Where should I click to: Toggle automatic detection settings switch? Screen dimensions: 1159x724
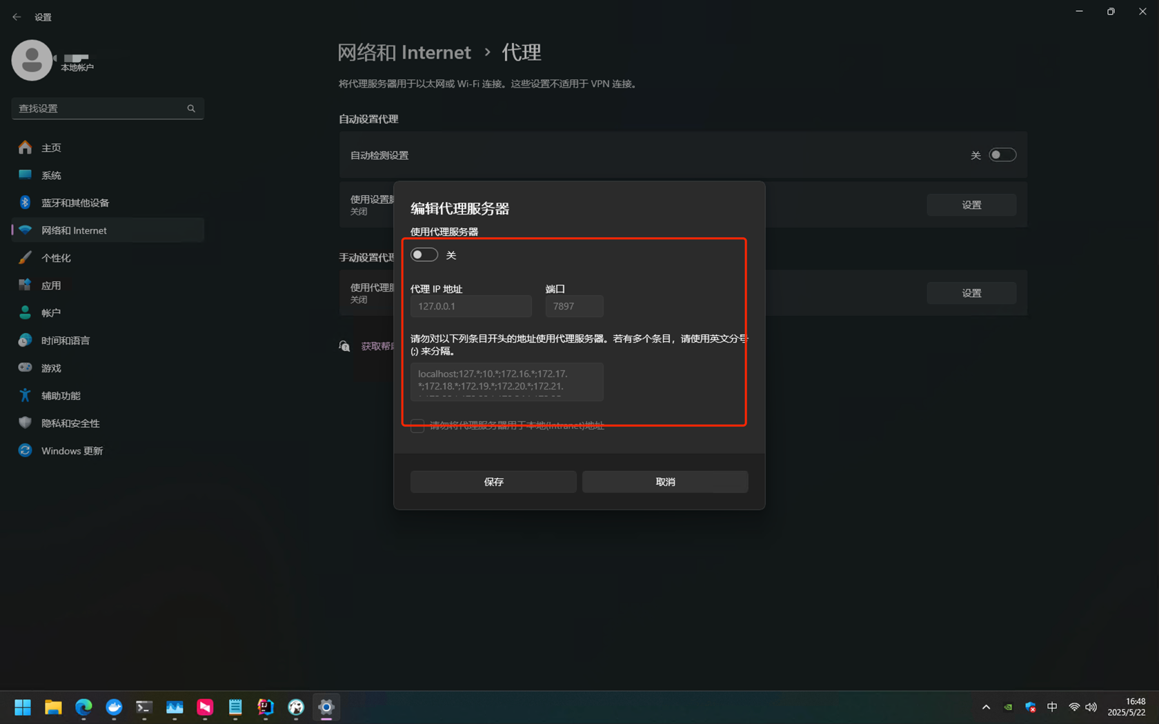click(1002, 155)
